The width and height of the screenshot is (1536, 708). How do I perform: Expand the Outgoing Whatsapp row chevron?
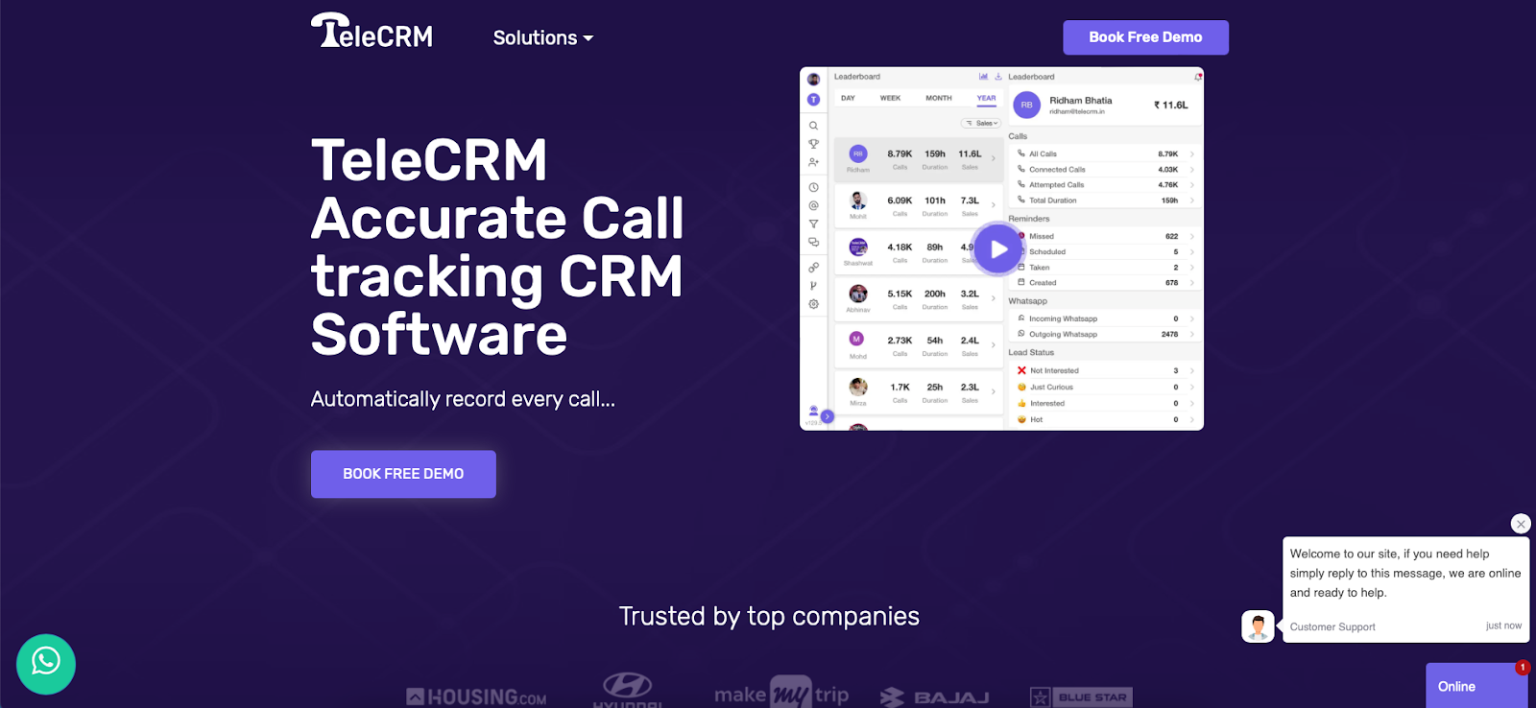1192,335
